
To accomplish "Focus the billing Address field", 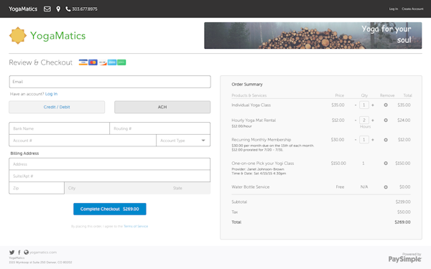I will coord(110,164).
